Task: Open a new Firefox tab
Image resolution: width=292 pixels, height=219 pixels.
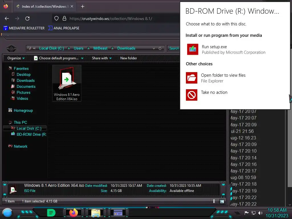Action: (82, 7)
